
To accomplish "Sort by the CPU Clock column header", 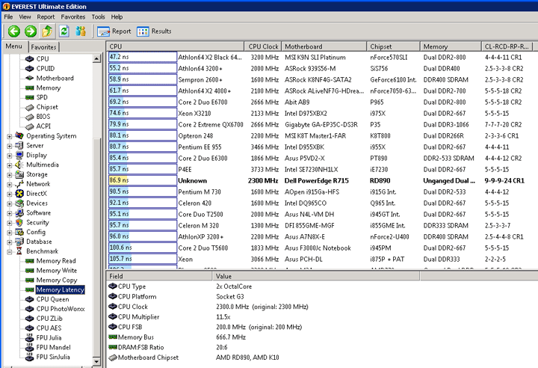I will pos(263,46).
